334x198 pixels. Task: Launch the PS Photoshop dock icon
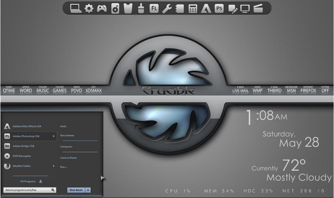point(219,9)
